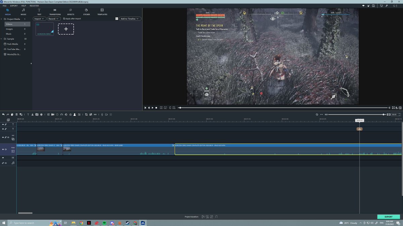Open the EXPORT menu
403x226 pixels.
tap(14, 6)
